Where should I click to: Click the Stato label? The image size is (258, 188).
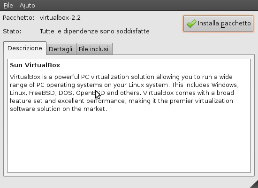[x=12, y=31]
